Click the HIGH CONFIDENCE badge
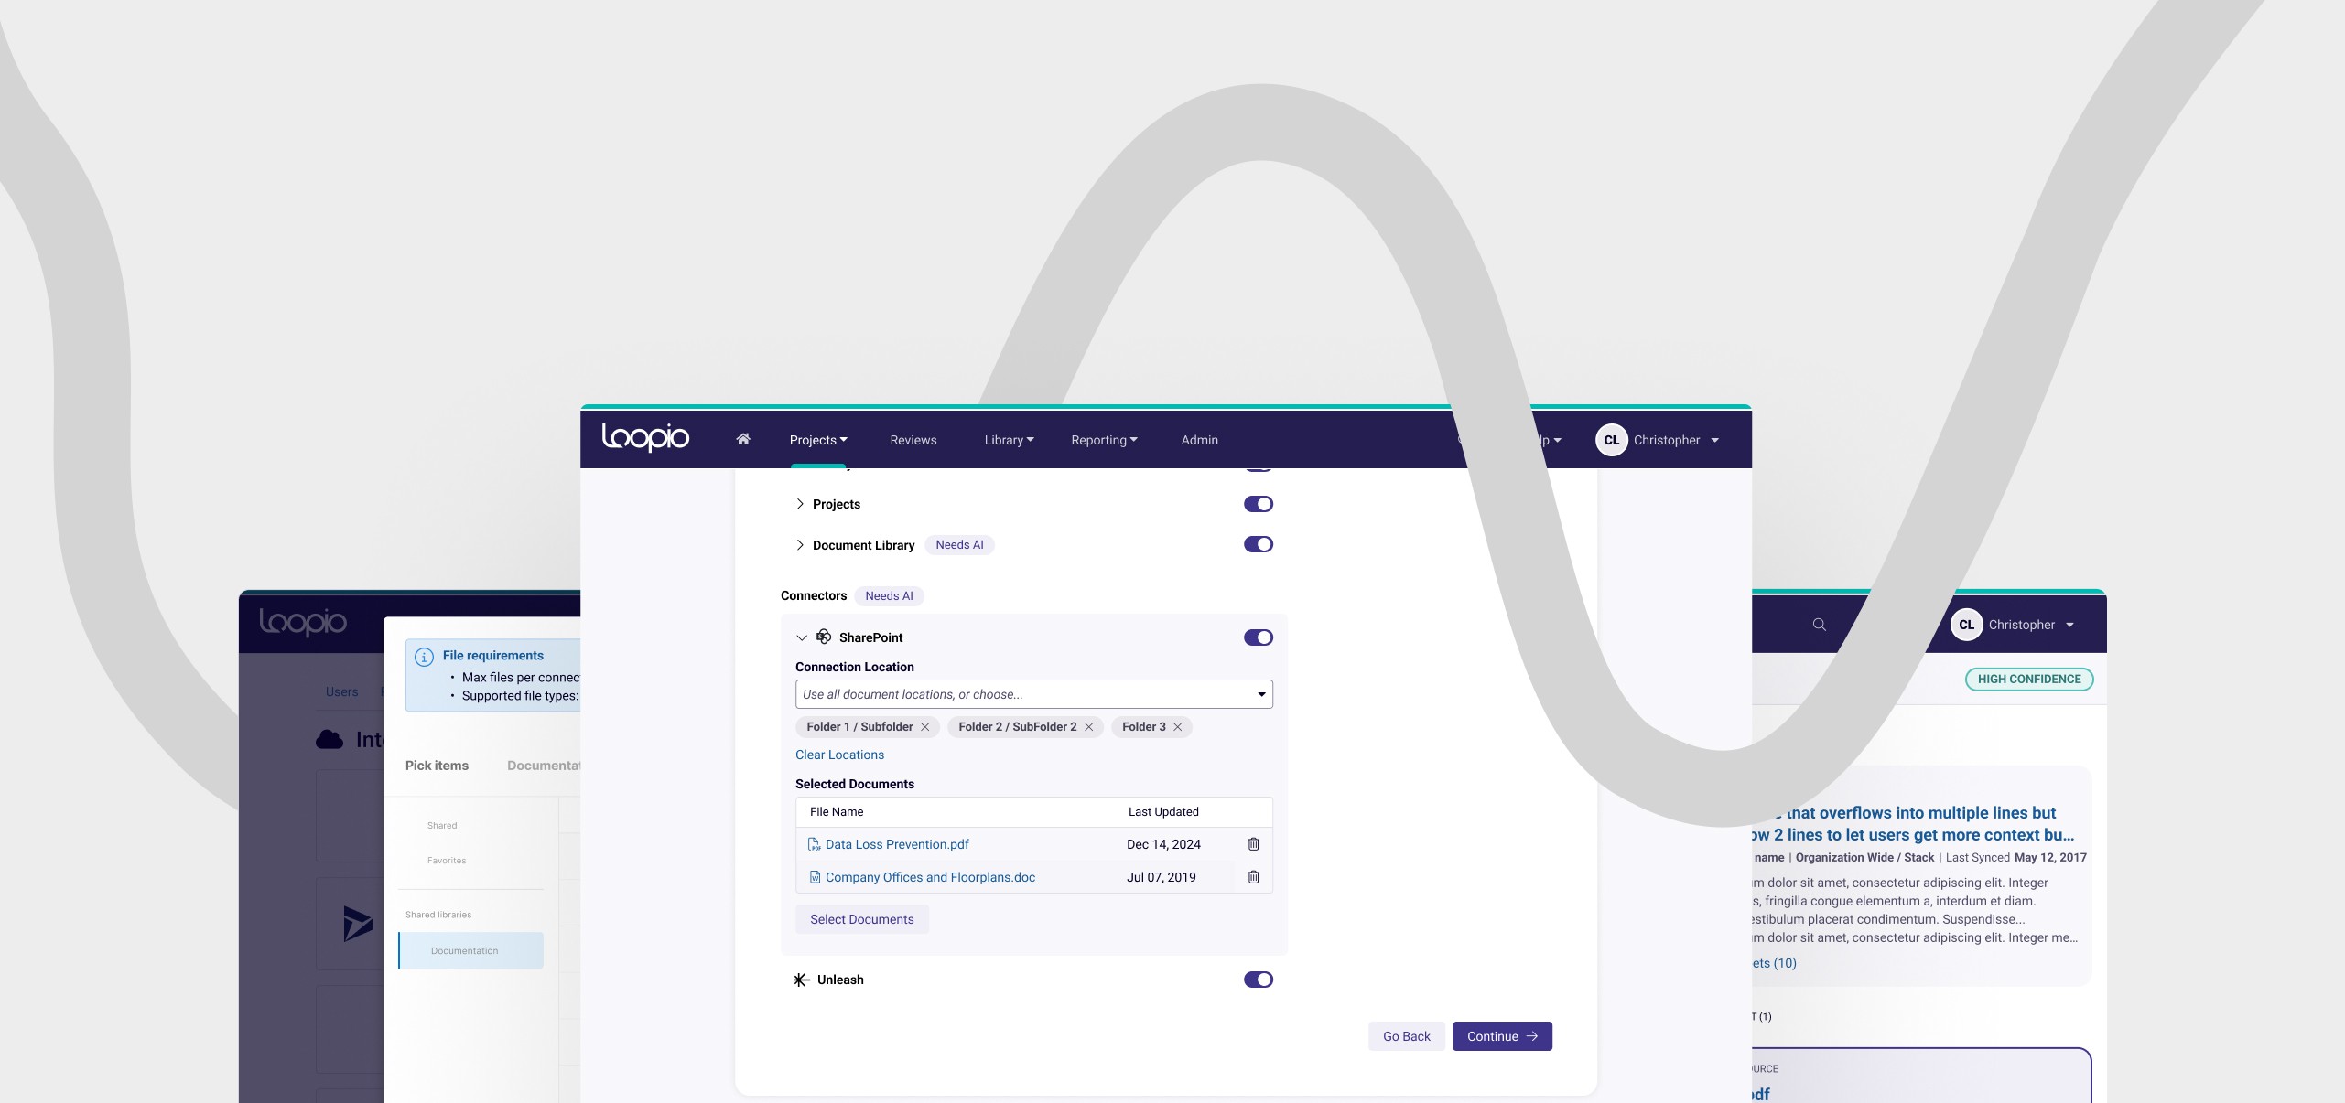The height and width of the screenshot is (1103, 2345). tap(2028, 679)
